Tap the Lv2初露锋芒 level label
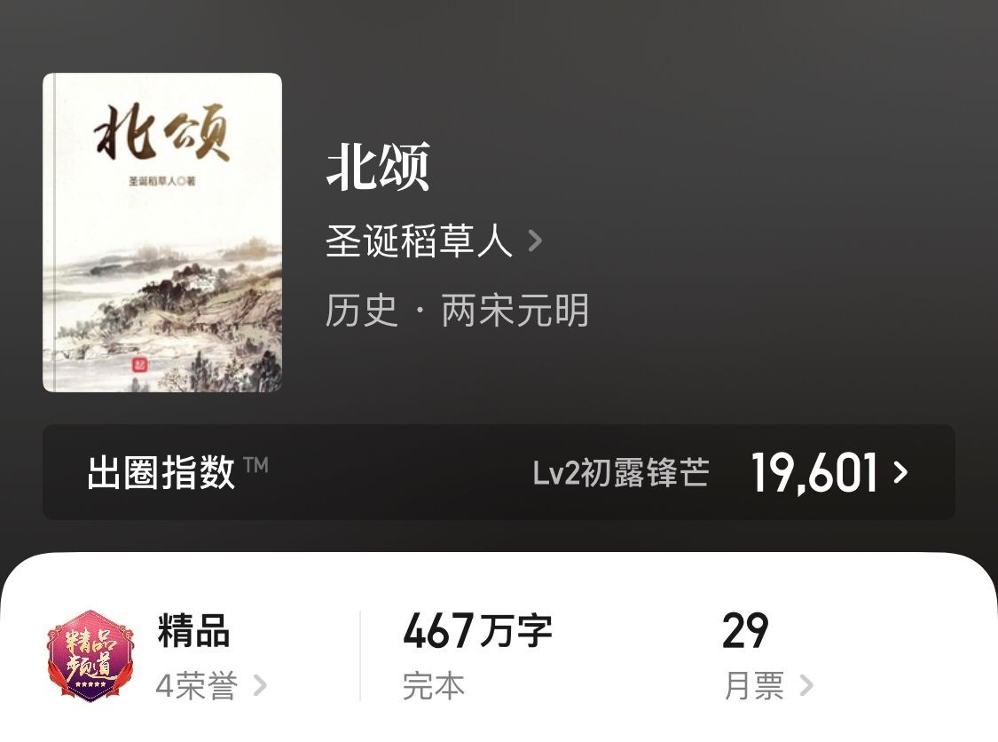Viewport: 998px width, 742px height. tap(621, 472)
